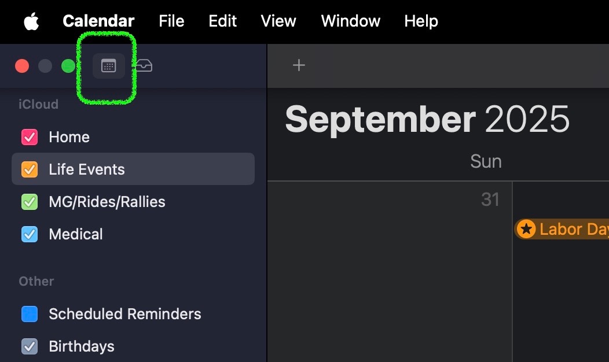
Task: Toggle the Life Events calendar checkbox
Action: [30, 169]
